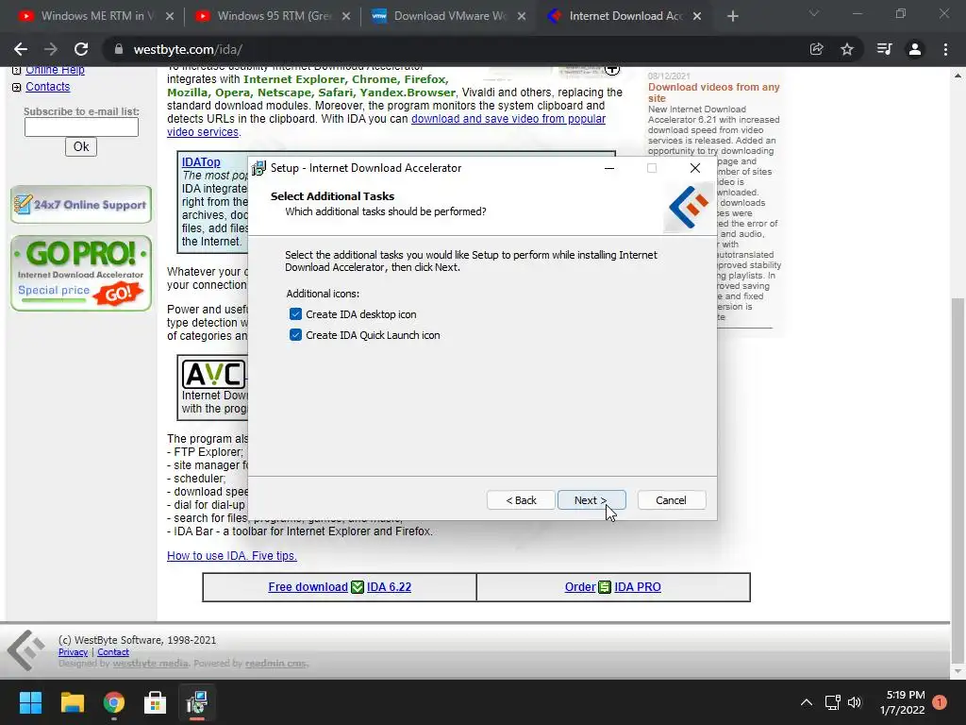Click Order IDA PRO link
The width and height of the screenshot is (966, 725).
click(x=613, y=587)
